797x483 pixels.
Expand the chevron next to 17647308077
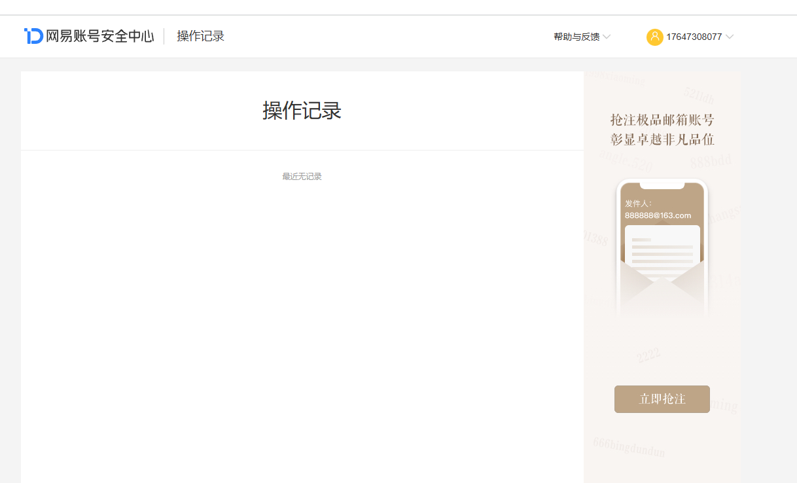[730, 37]
